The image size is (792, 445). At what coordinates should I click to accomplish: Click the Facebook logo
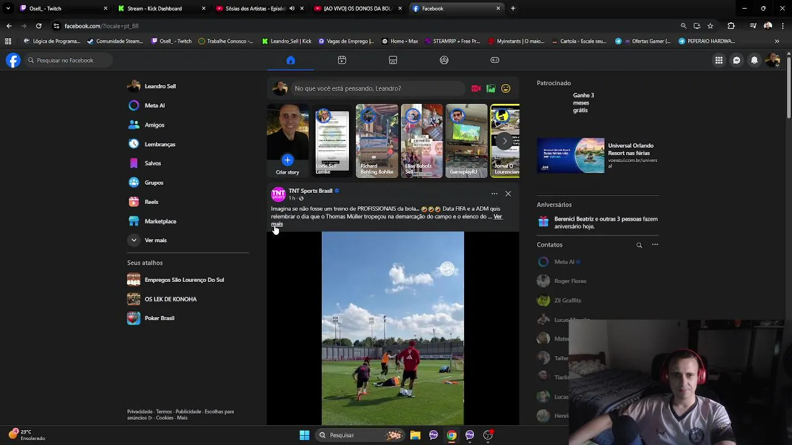13,60
